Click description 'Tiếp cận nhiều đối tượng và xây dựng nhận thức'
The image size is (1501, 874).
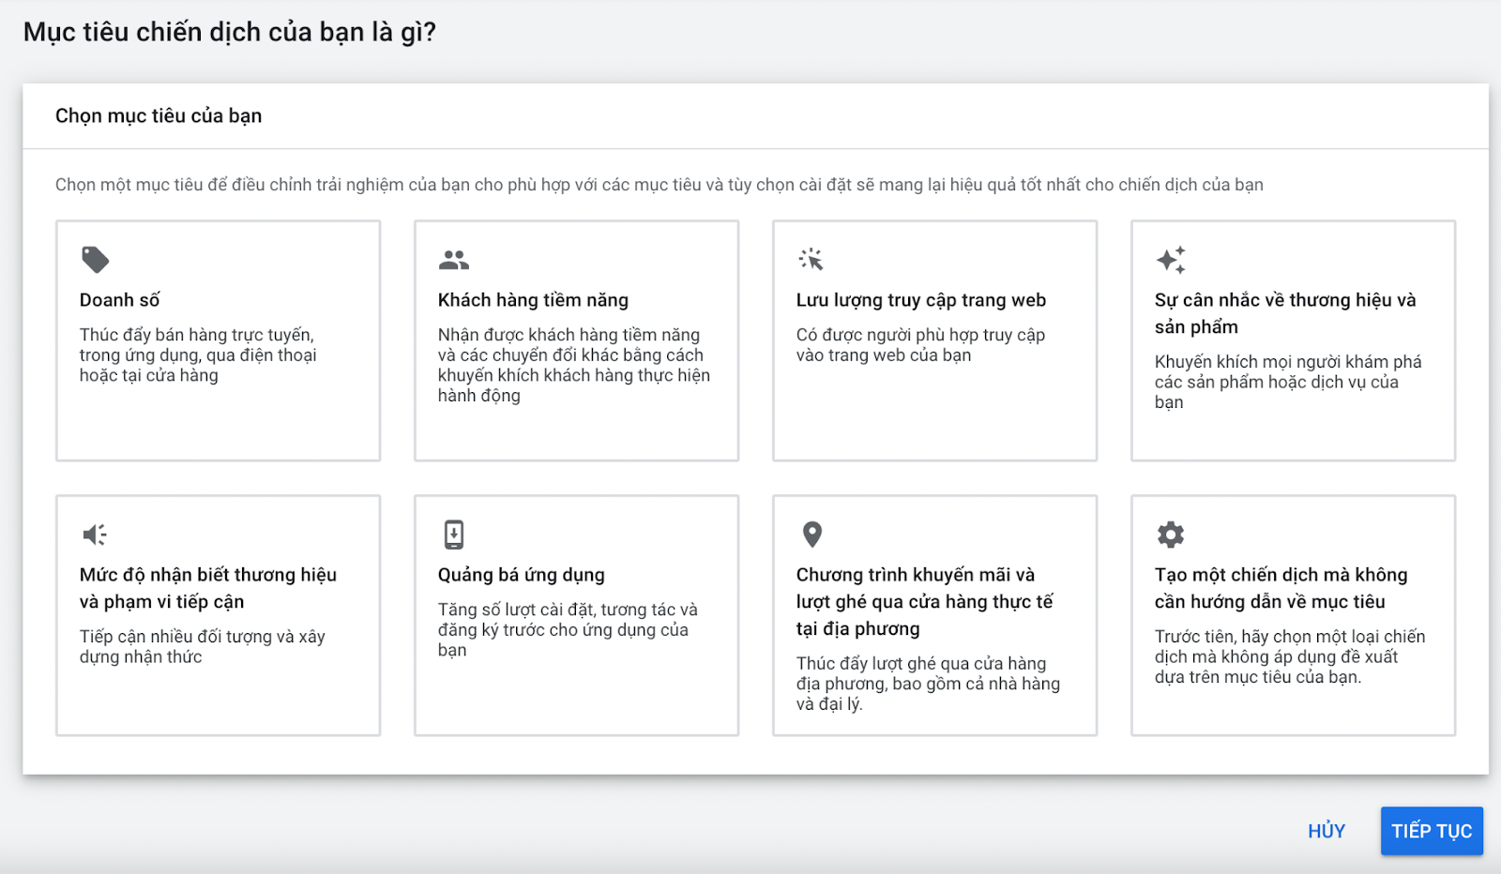point(203,646)
